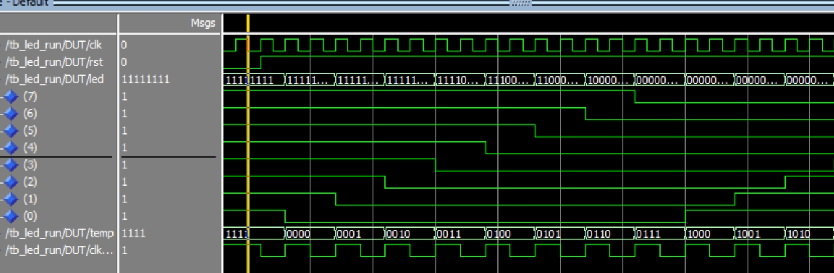Screen dimensions: 834x273
Task: Click the led waveform segment 10000...
Action: coord(609,80)
